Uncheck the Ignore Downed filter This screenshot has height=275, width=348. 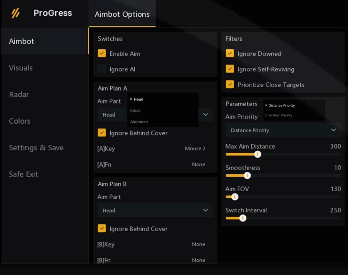[230, 53]
